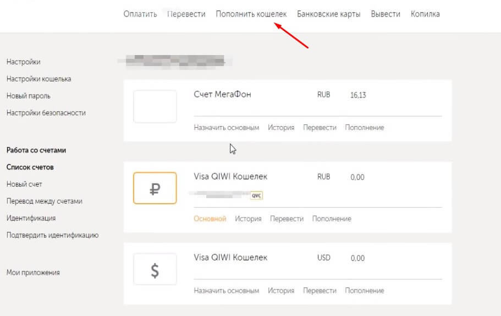Open the Новый пароль sidebar link

click(29, 96)
